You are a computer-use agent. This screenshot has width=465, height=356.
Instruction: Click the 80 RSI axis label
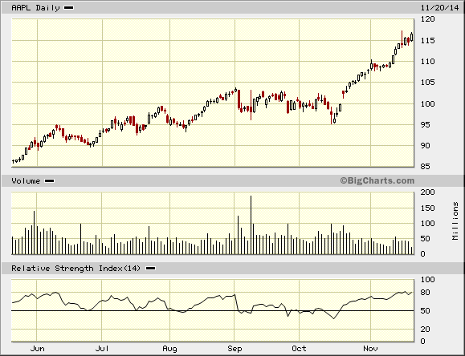click(x=426, y=293)
